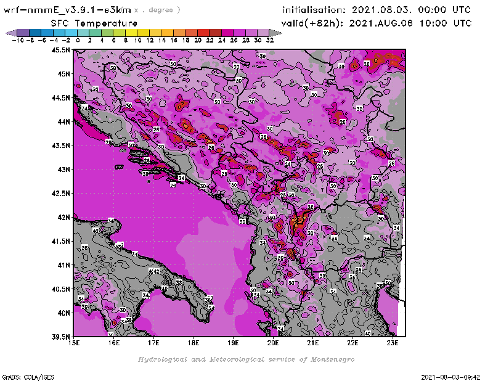Select the cyan swatch between -2 and 0

pyautogui.click(x=71, y=33)
